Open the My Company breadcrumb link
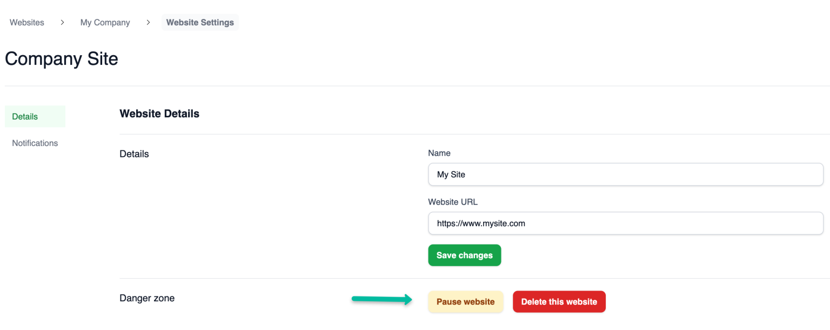The width and height of the screenshot is (830, 330). 105,22
